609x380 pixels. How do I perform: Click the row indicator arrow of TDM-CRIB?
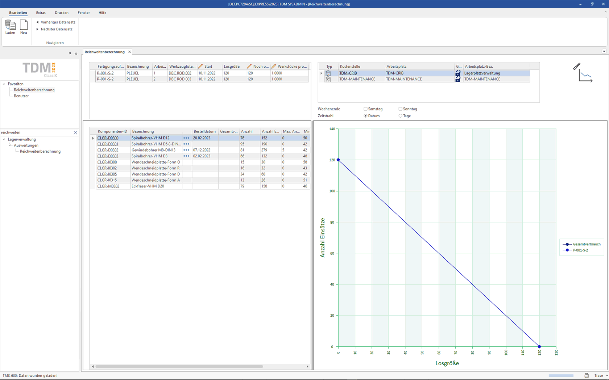[321, 73]
